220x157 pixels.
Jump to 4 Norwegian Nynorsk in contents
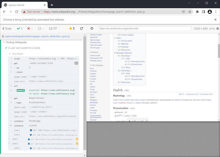pos(123,53)
